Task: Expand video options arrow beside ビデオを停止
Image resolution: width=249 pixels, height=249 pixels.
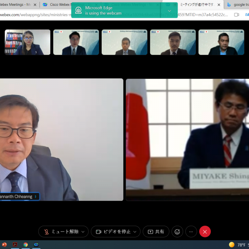Action: point(134,232)
